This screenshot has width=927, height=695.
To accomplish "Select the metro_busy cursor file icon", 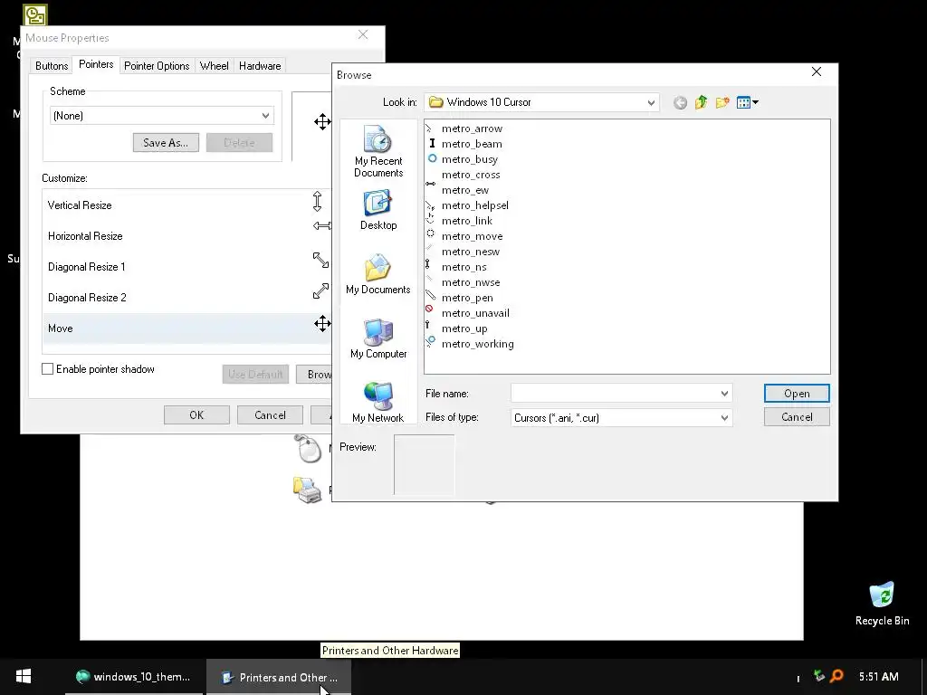I will coord(432,158).
